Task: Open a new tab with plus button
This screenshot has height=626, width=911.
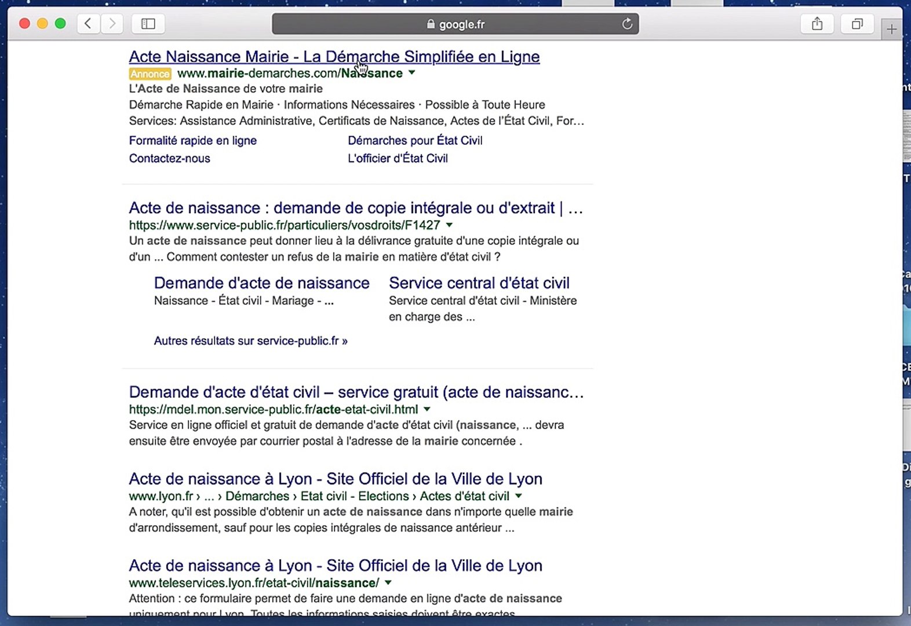Action: pos(891,29)
